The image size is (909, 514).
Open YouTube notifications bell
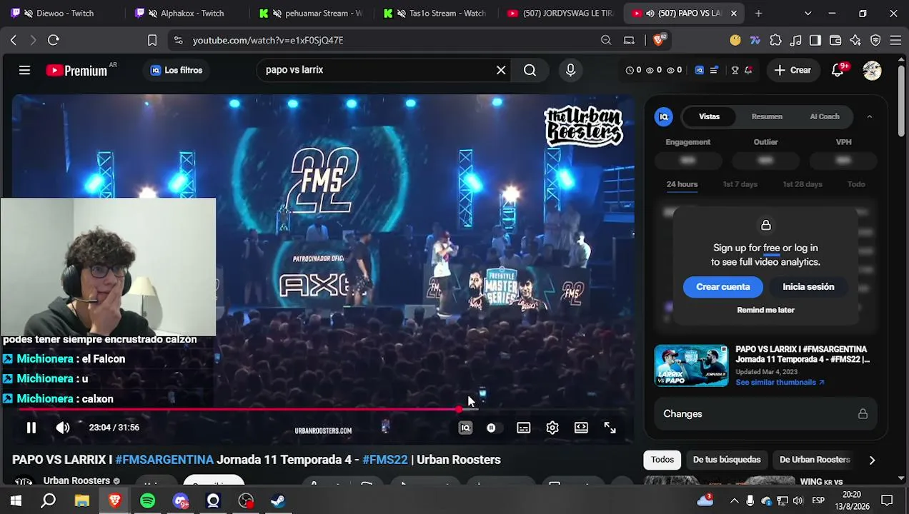838,70
